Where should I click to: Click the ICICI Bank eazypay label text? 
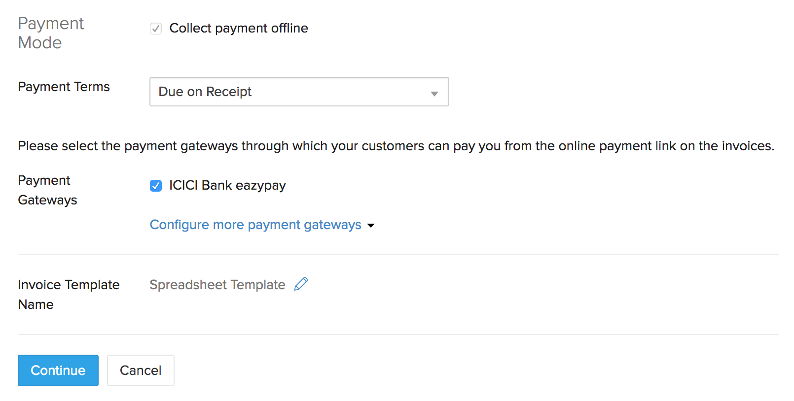tap(227, 185)
